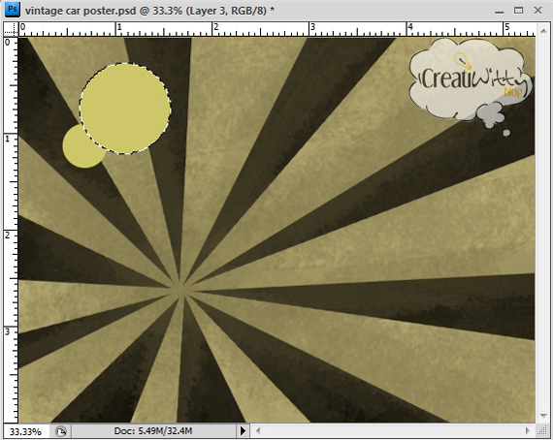The height and width of the screenshot is (440, 553).
Task: Click the 33.33% zoom level field
Action: 25,431
